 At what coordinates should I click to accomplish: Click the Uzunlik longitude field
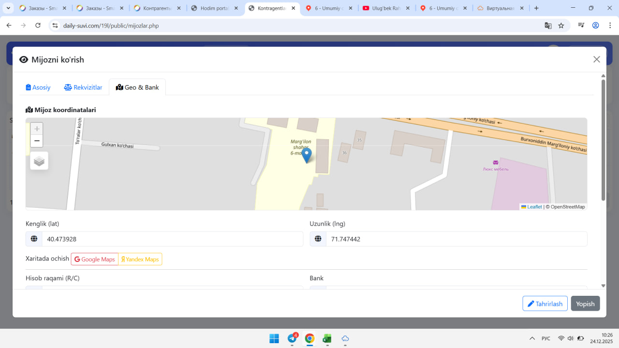[457, 239]
